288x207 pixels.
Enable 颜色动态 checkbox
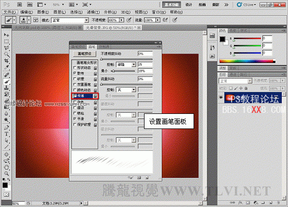coord(75,90)
